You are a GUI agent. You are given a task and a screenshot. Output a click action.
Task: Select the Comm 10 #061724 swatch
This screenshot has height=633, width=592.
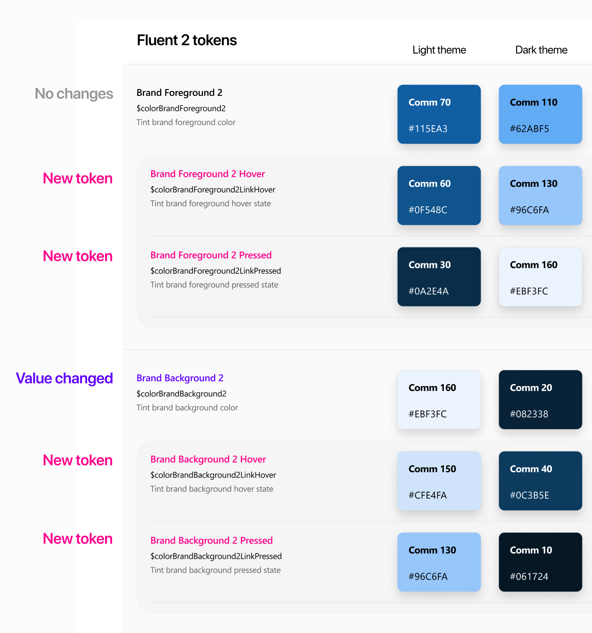pos(540,562)
